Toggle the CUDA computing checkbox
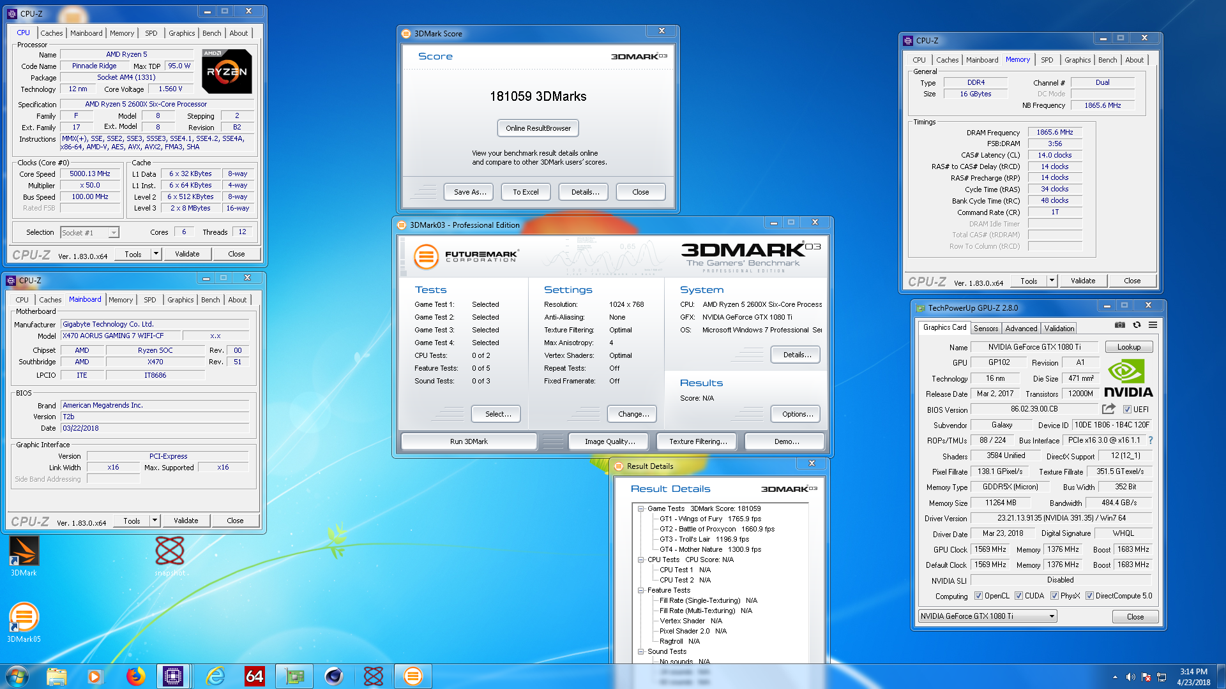The height and width of the screenshot is (689, 1226). pyautogui.click(x=1018, y=596)
